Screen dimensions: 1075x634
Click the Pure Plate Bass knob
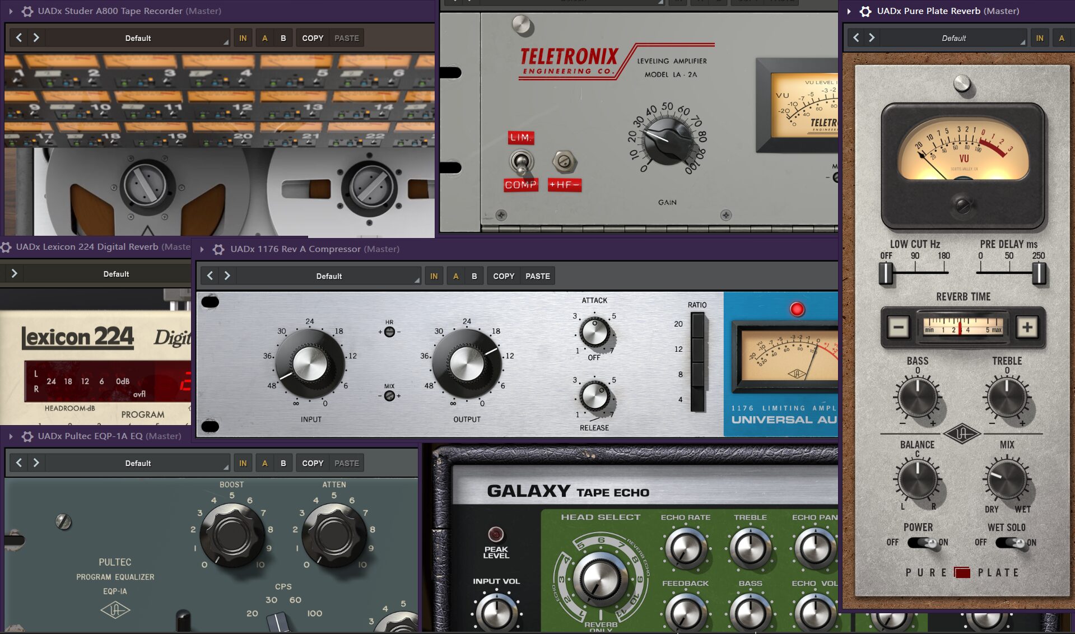(x=918, y=398)
